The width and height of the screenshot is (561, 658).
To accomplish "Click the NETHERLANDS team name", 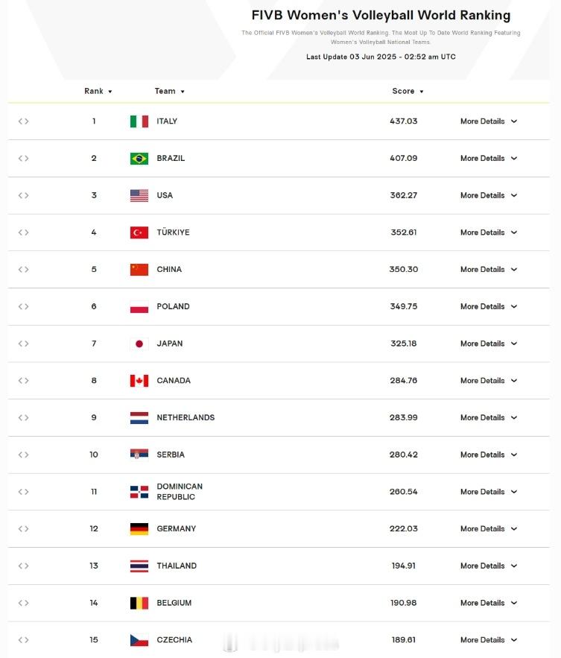I will click(x=186, y=418).
